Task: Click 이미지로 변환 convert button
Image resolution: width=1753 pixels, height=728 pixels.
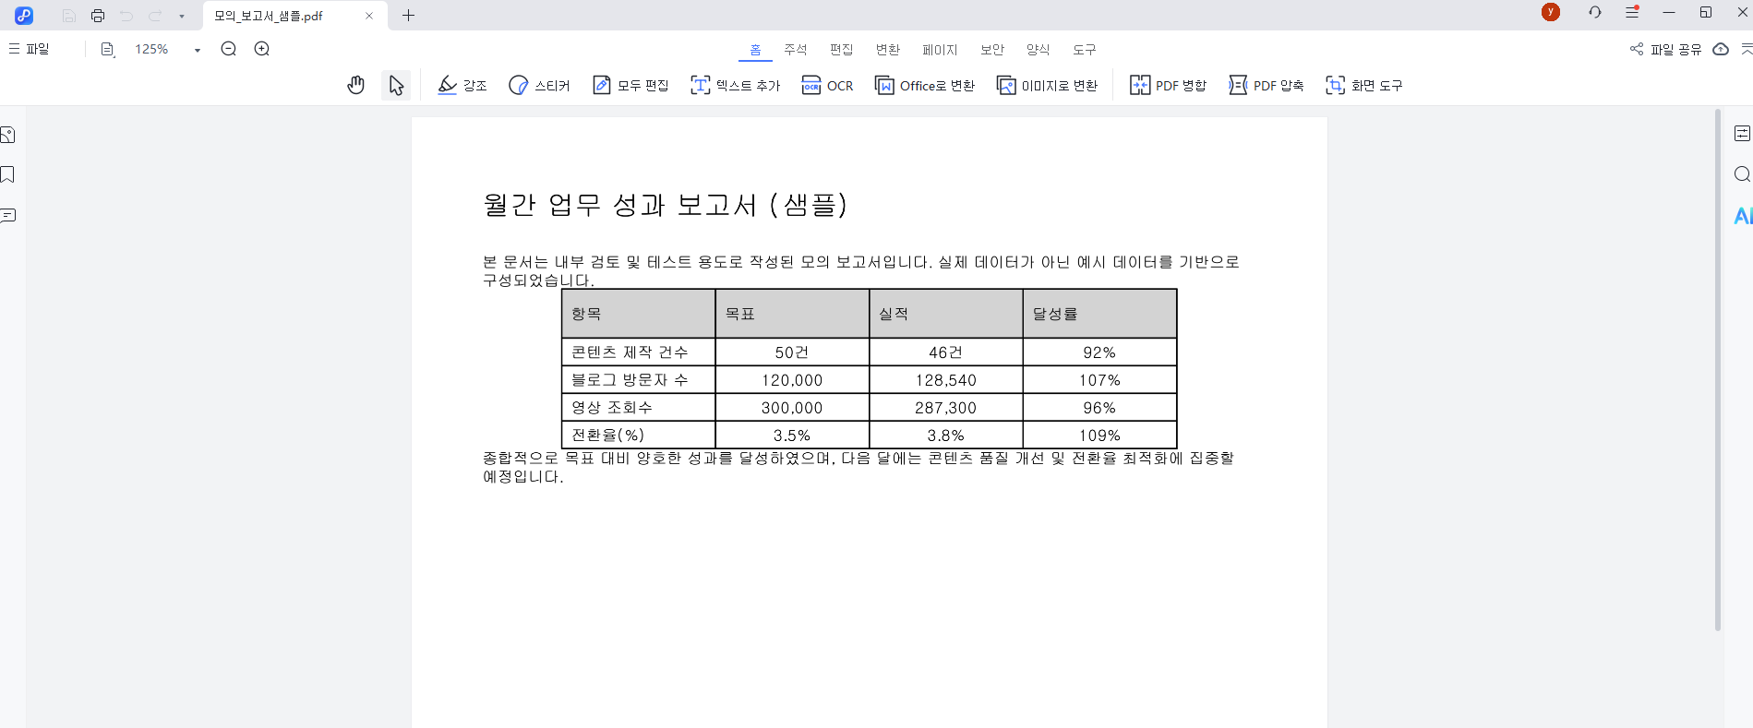Action: coord(1048,86)
